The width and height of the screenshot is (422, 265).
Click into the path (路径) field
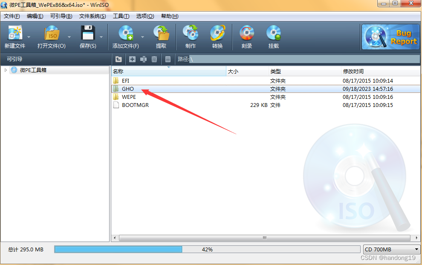[x=304, y=59]
